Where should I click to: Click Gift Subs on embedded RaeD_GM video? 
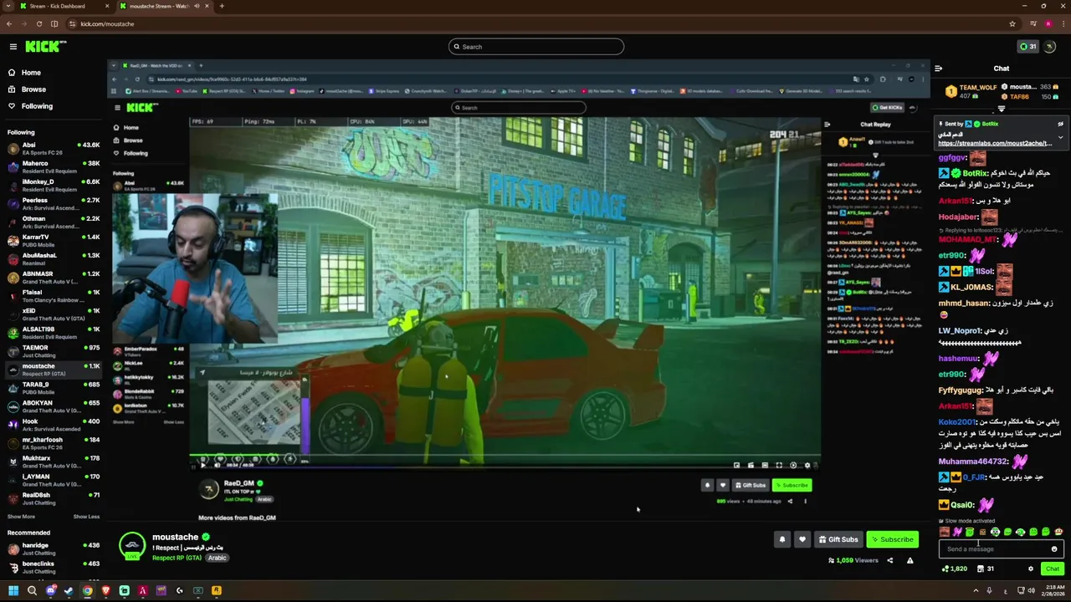pos(751,485)
